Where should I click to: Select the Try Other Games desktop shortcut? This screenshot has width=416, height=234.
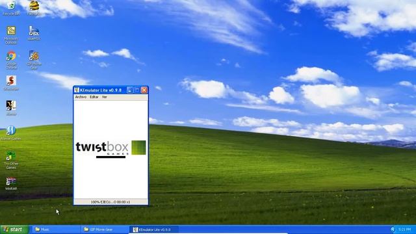(x=11, y=160)
